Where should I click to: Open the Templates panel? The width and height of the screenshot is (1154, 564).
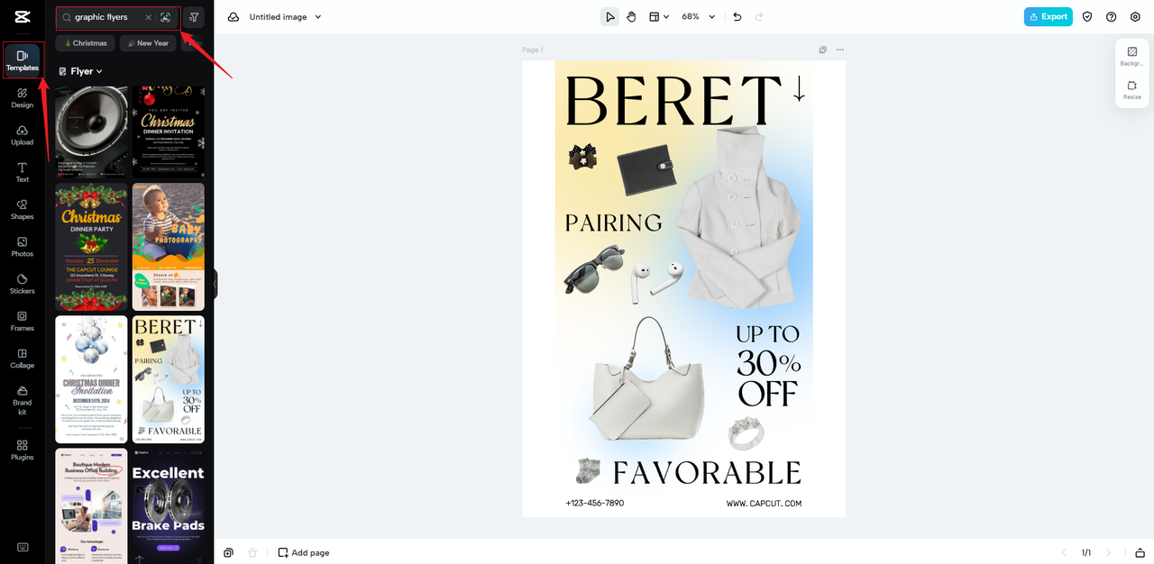pyautogui.click(x=23, y=60)
